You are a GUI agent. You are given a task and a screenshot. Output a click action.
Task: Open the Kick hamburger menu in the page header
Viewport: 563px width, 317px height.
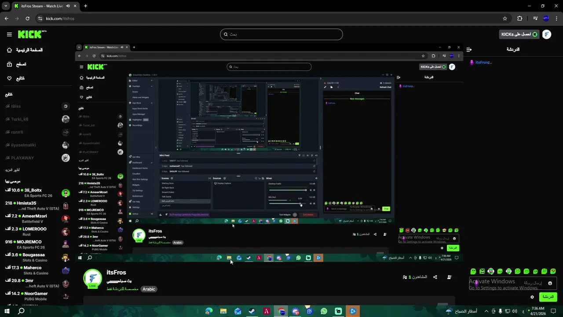click(x=9, y=34)
